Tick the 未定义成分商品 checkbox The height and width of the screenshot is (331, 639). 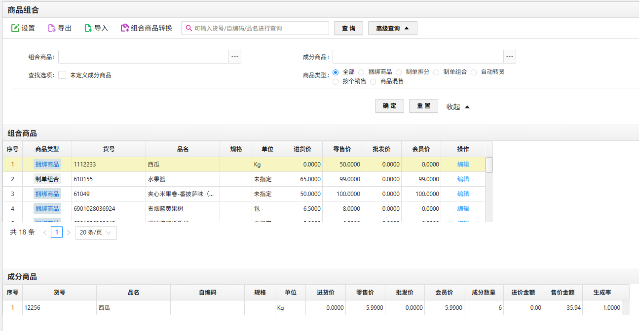tap(62, 75)
